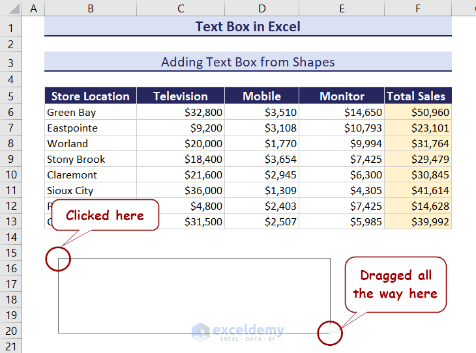
Task: Click 'Dragged all the way here' callout
Action: pos(395,285)
